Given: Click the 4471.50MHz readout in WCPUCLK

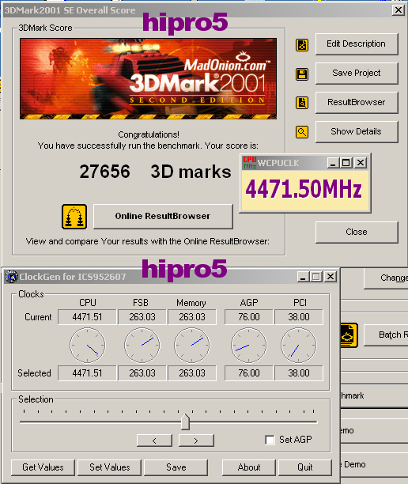Looking at the screenshot, I should click(304, 189).
